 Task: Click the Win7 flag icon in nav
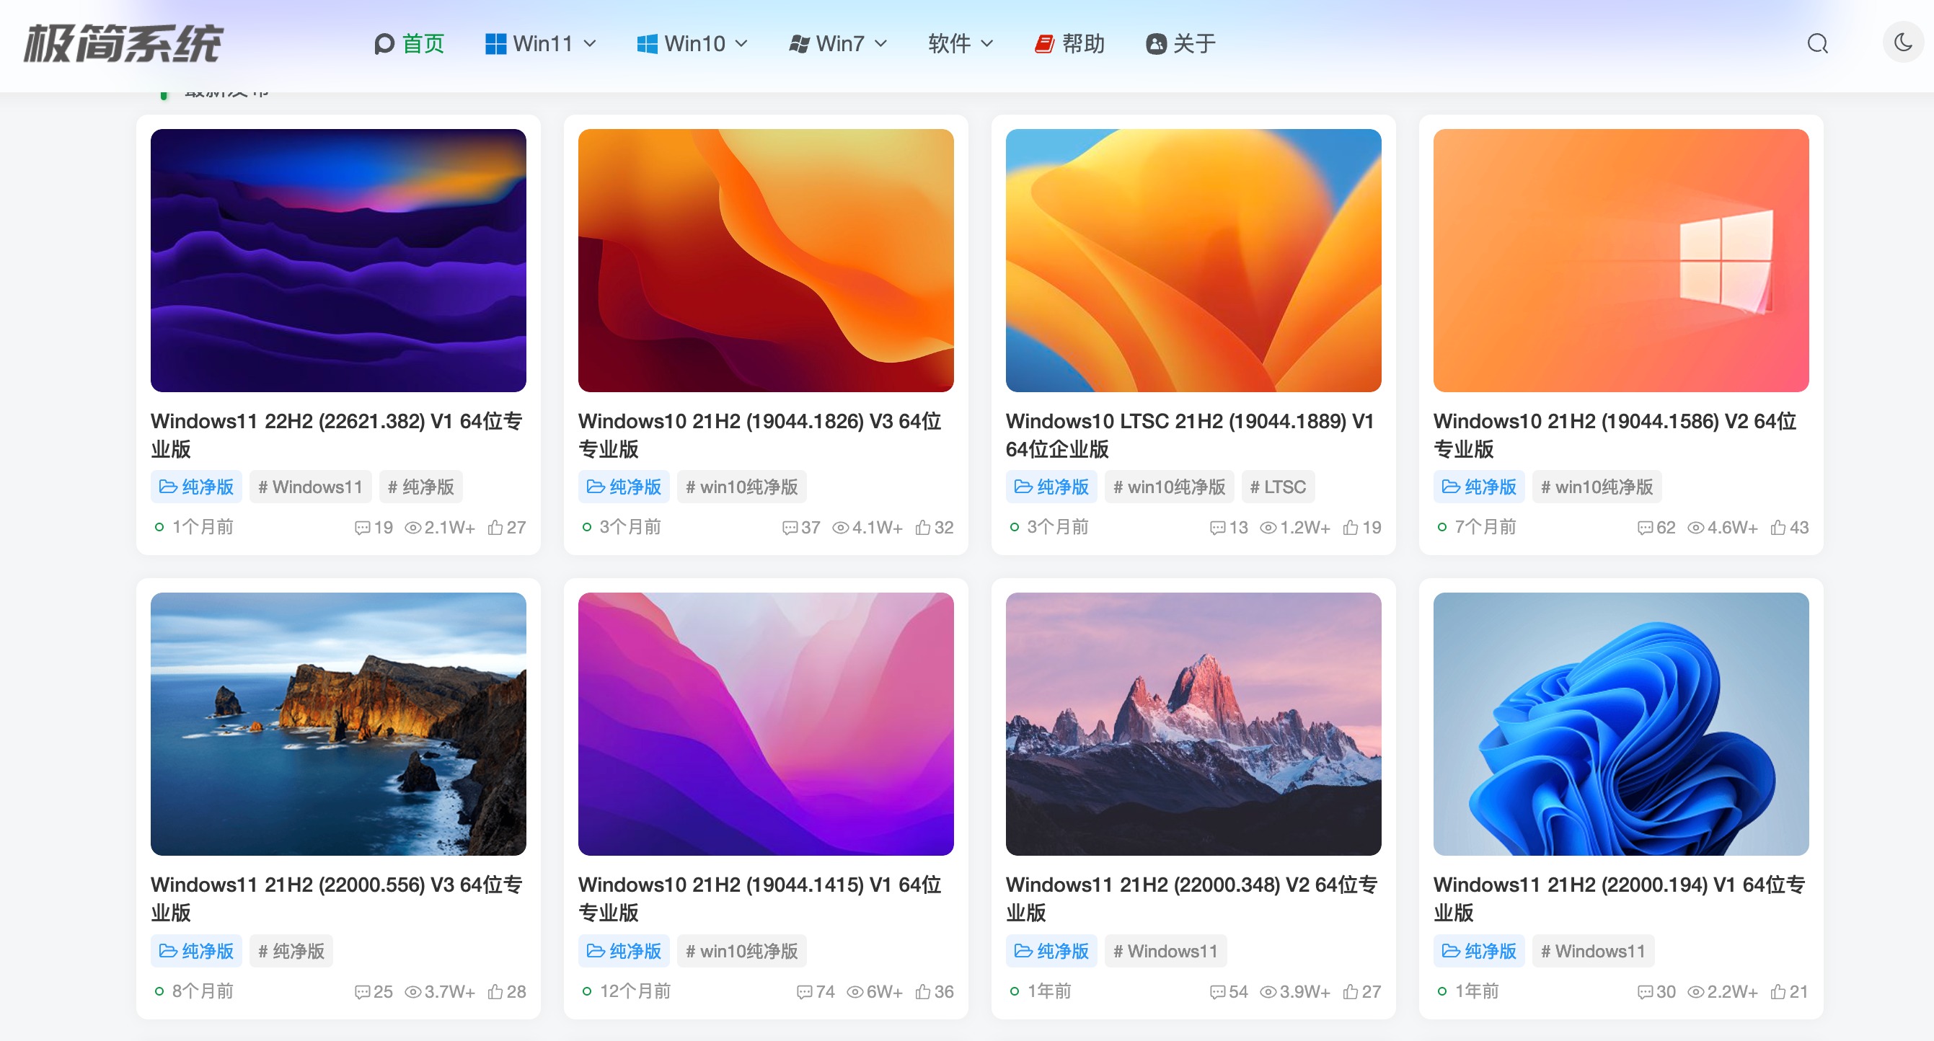(x=799, y=43)
